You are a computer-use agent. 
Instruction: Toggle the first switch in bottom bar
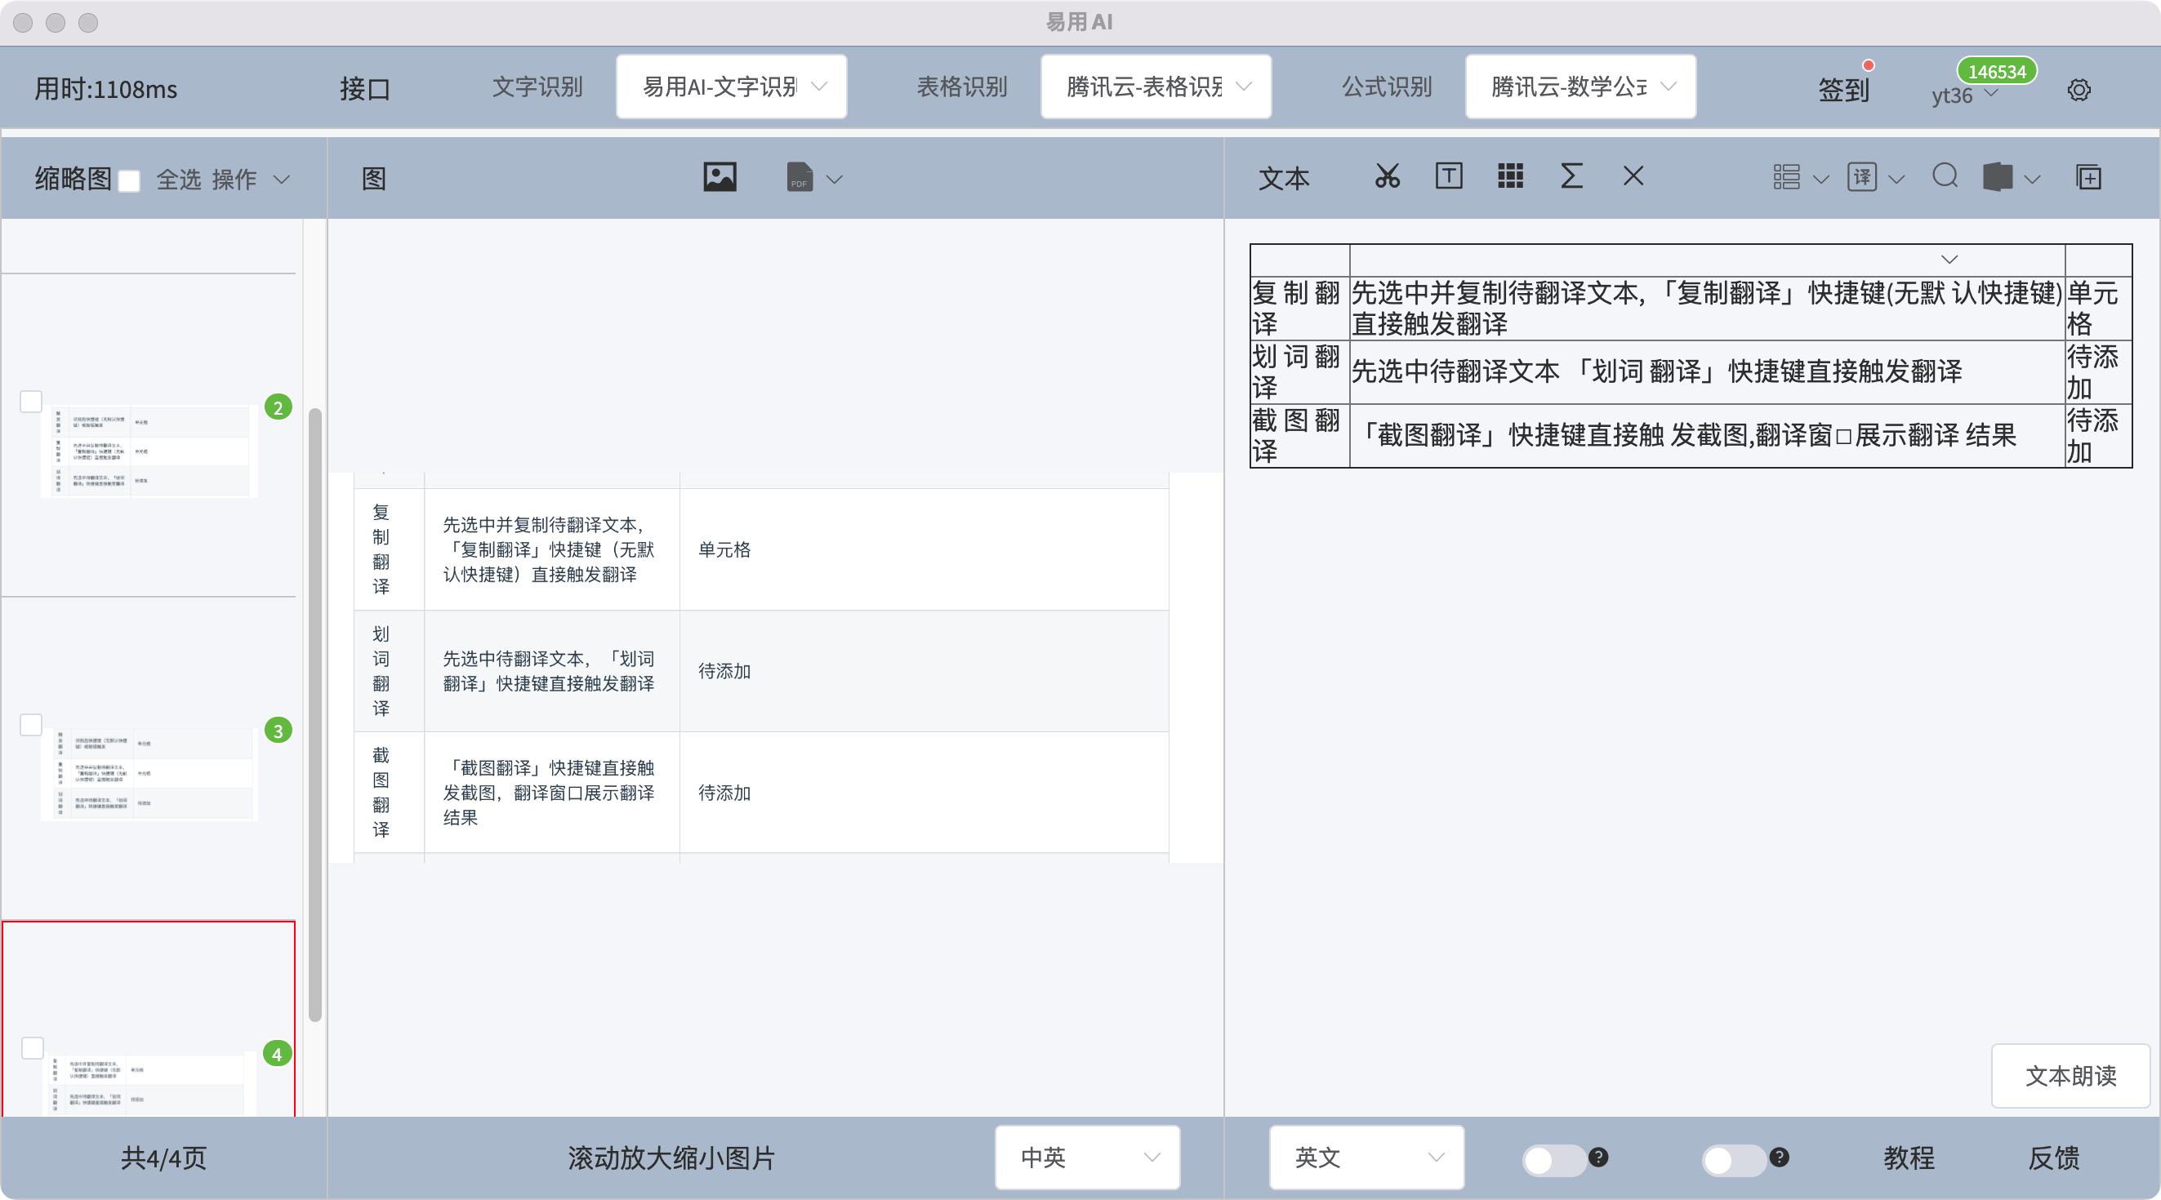1553,1161
